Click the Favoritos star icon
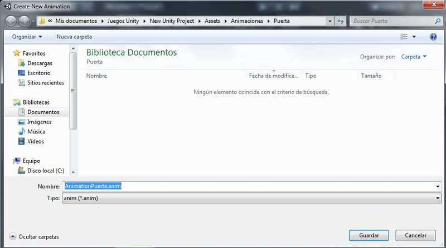Viewport: 446px width, 248px height. [17, 53]
